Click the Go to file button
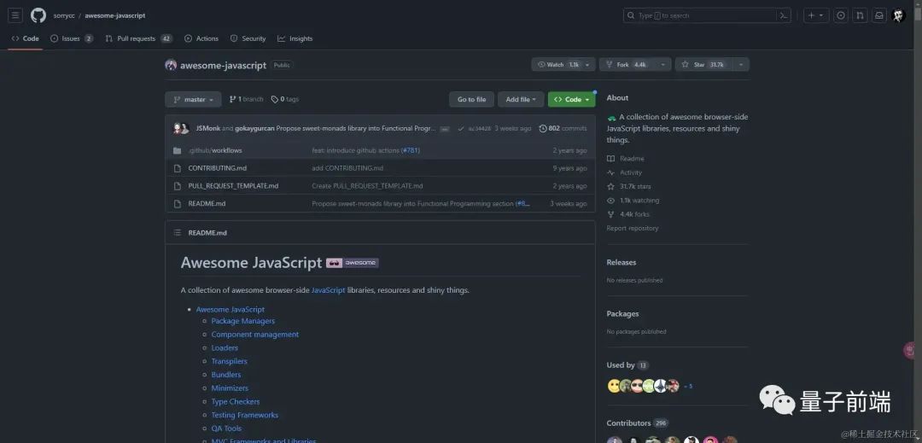 (x=471, y=99)
